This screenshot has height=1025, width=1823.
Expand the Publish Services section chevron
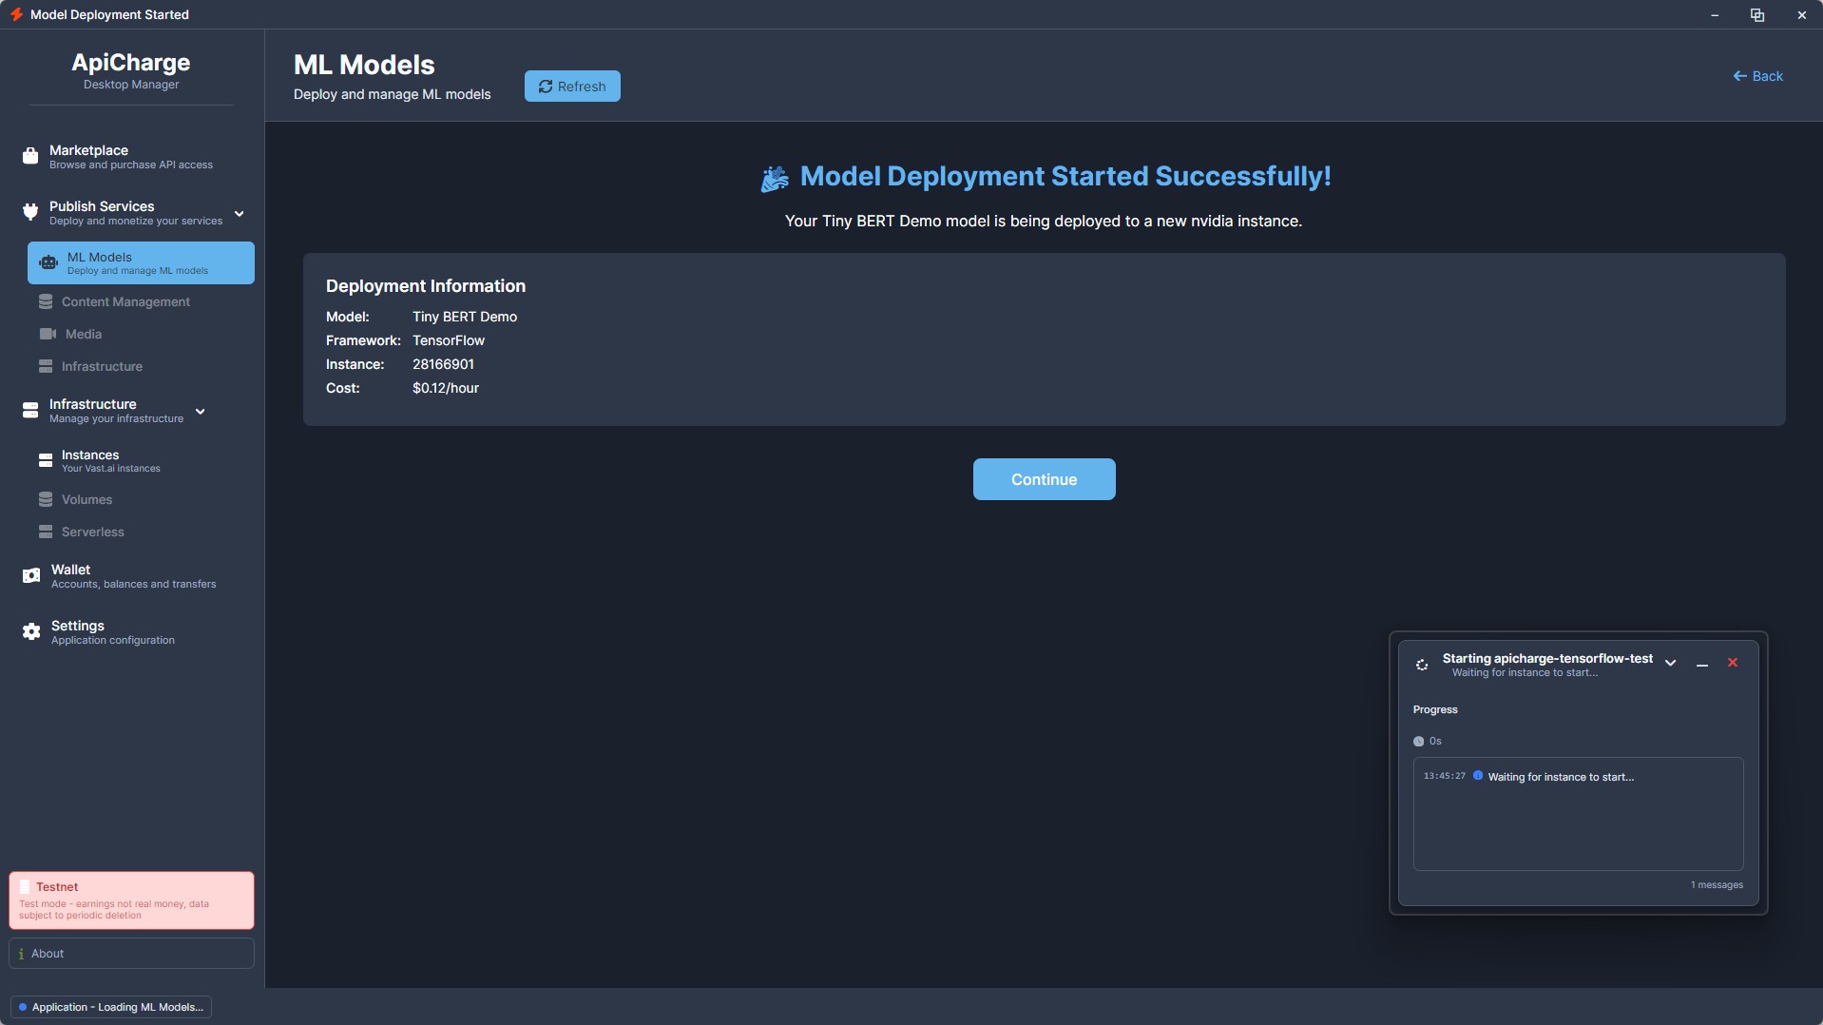tap(240, 213)
